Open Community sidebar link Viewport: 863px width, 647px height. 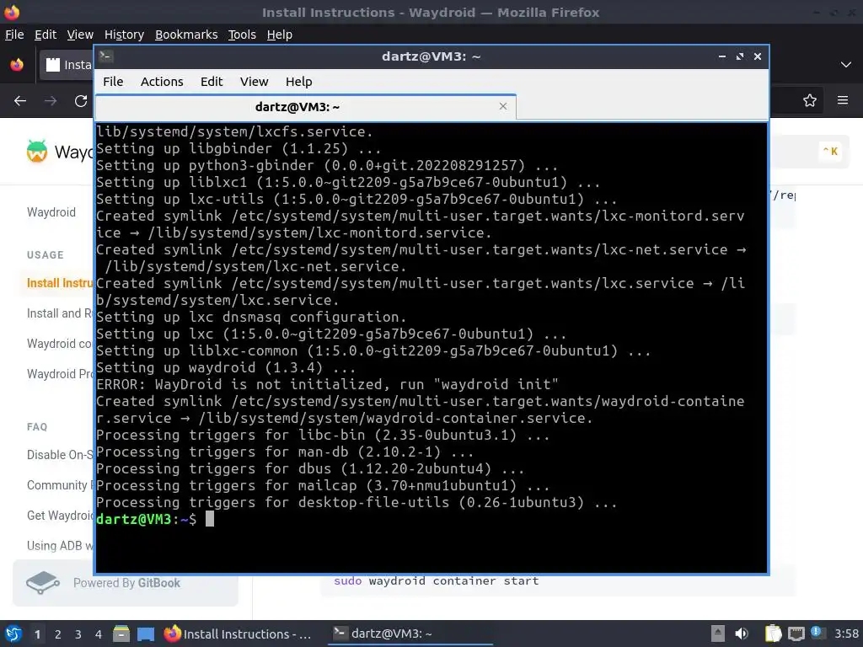(x=60, y=484)
